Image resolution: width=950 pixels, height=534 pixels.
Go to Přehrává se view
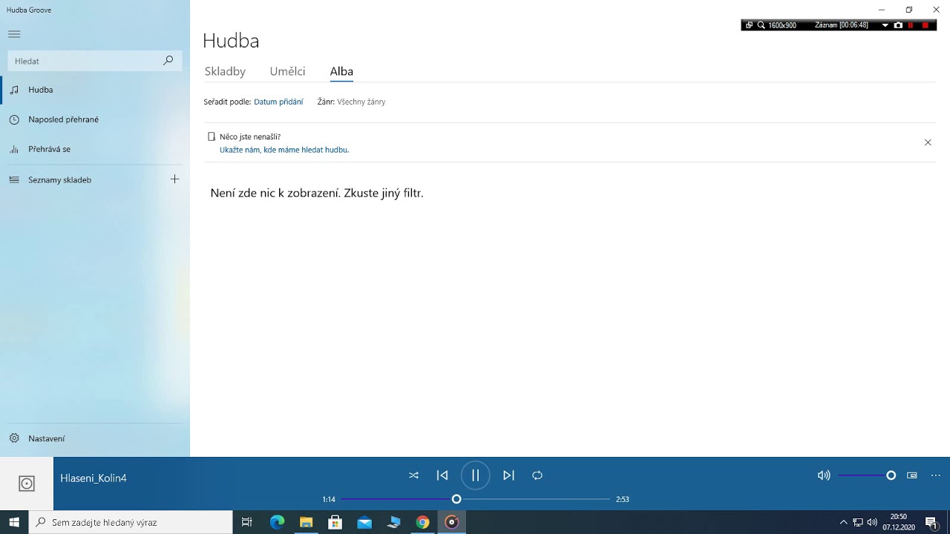coord(95,149)
